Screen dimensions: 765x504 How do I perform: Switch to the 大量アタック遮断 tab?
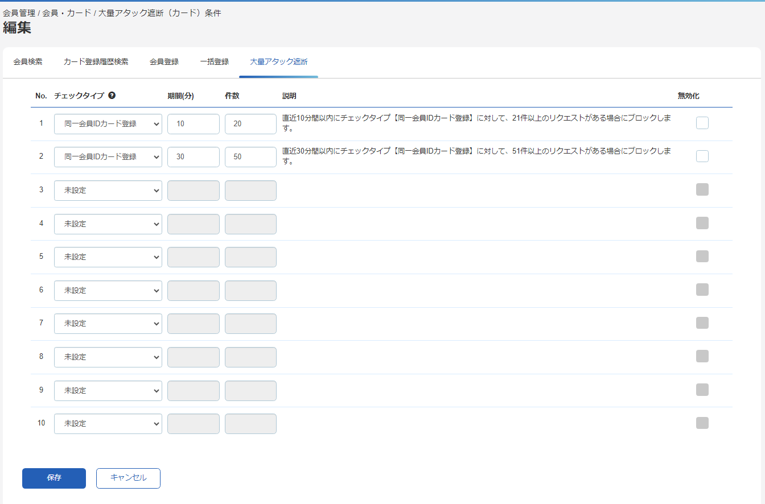click(278, 61)
